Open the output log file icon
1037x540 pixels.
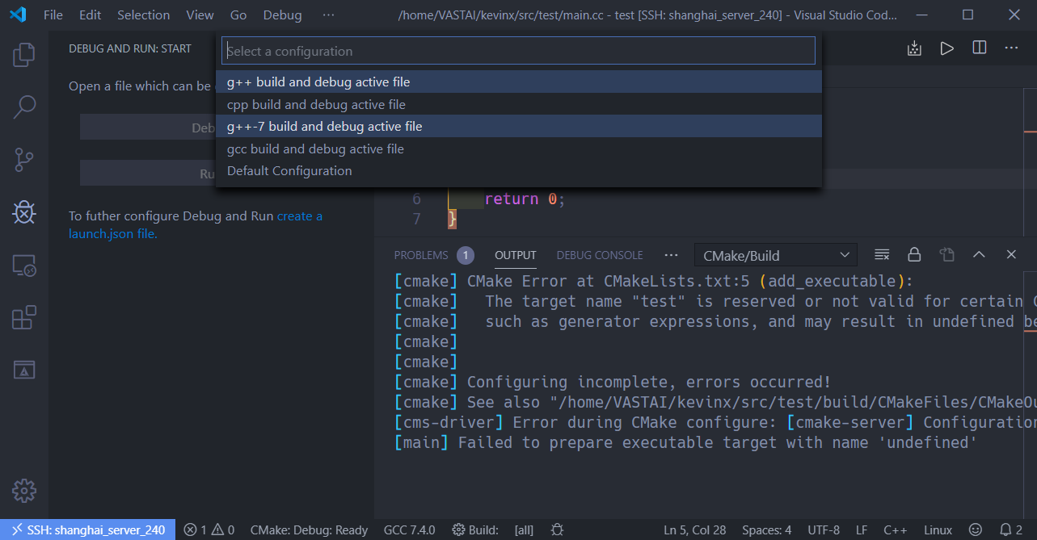tap(946, 255)
